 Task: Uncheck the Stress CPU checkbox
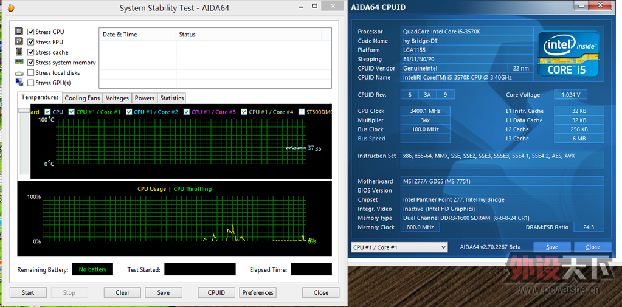click(x=30, y=32)
